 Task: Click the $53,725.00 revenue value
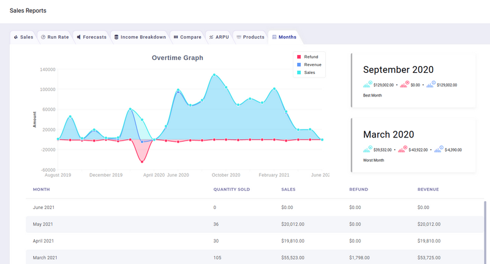[429, 258]
